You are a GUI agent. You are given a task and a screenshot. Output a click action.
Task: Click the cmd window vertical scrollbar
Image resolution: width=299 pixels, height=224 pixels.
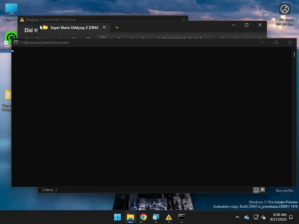click(x=294, y=54)
